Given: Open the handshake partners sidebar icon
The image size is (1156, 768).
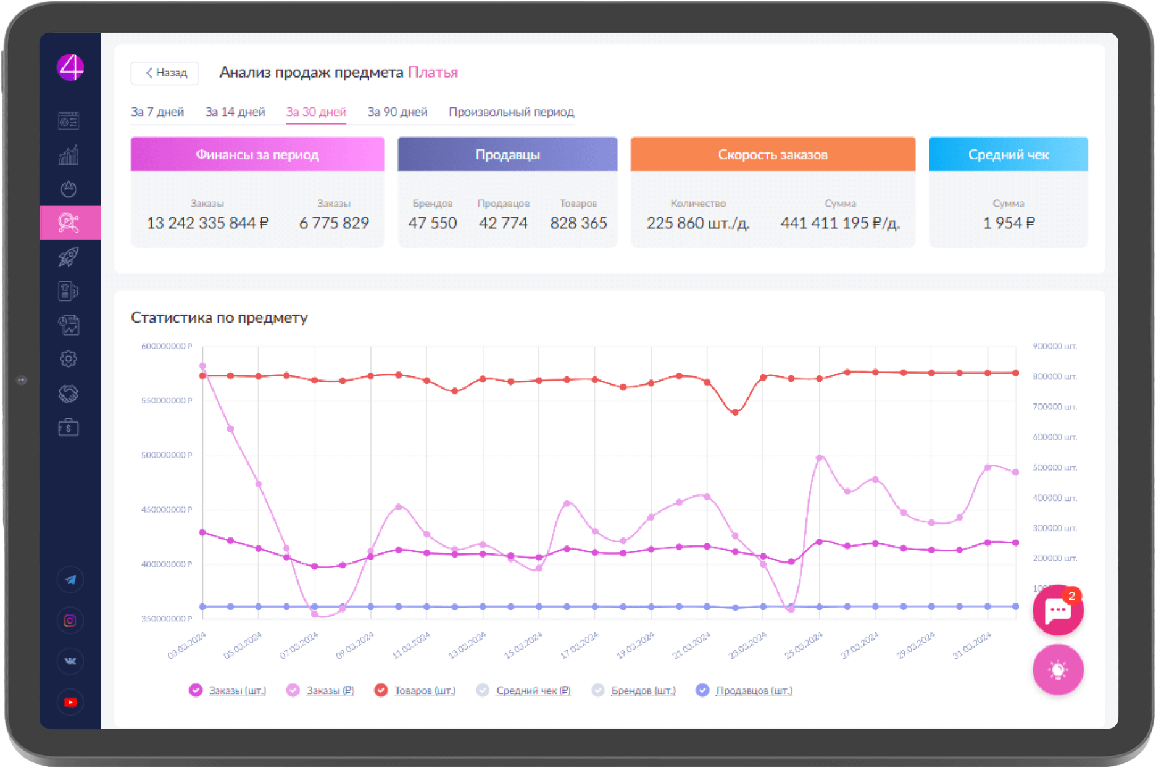Looking at the screenshot, I should 69,393.
